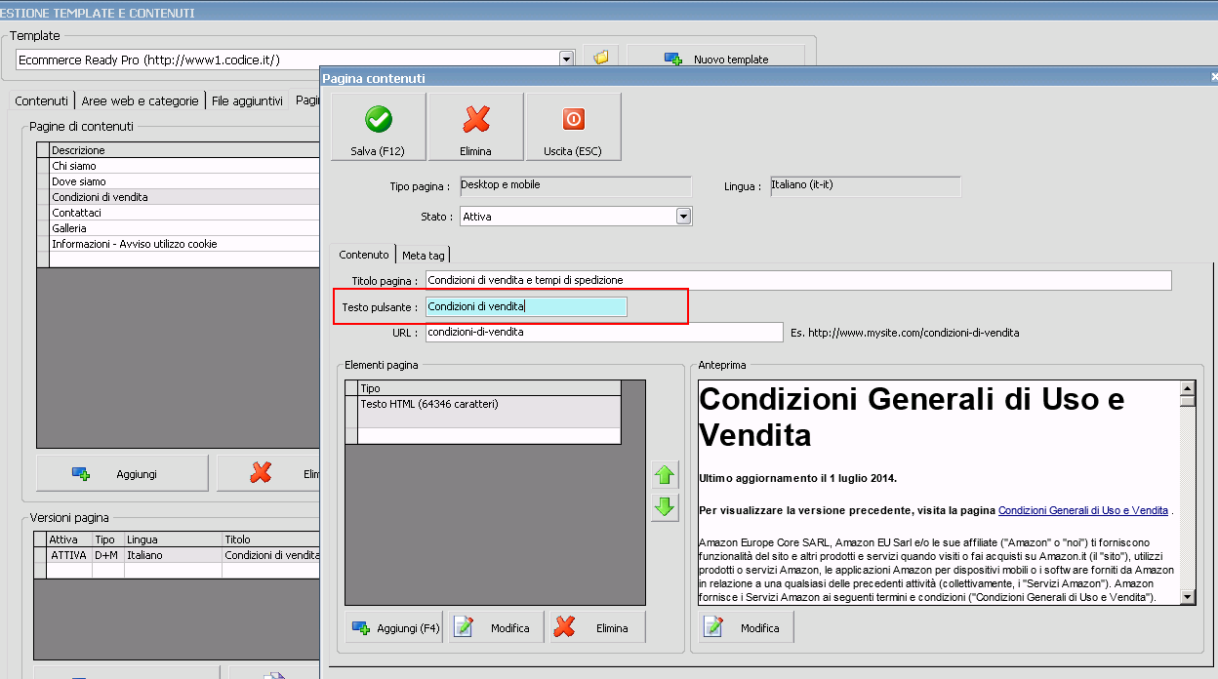Click Elimina under the Elementi pagina list
The width and height of the screenshot is (1218, 679).
click(x=597, y=627)
